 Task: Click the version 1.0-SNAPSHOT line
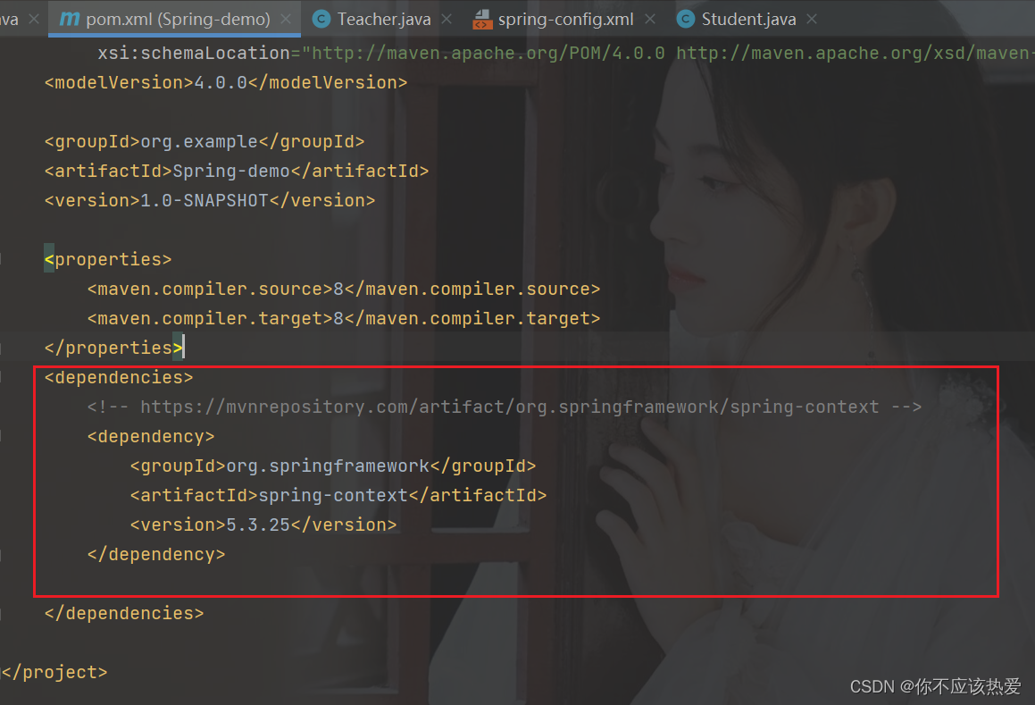[209, 200]
